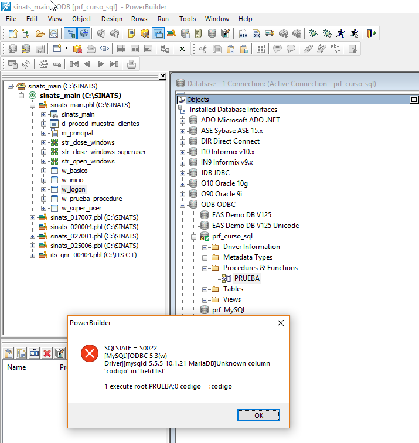Open the To-Do List notepad icon
Viewport: 419px width, 443px height.
131,33
